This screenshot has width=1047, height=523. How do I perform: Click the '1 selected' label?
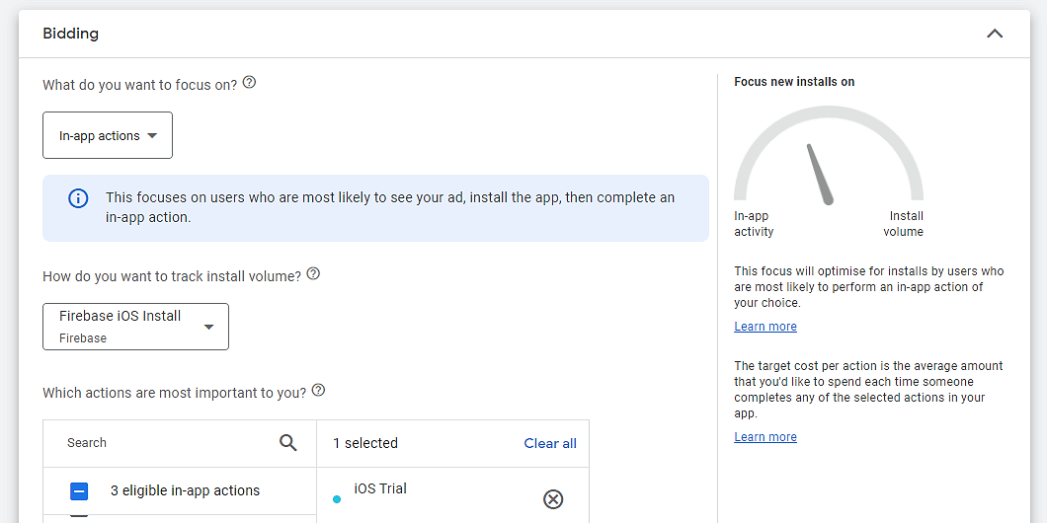click(x=365, y=444)
